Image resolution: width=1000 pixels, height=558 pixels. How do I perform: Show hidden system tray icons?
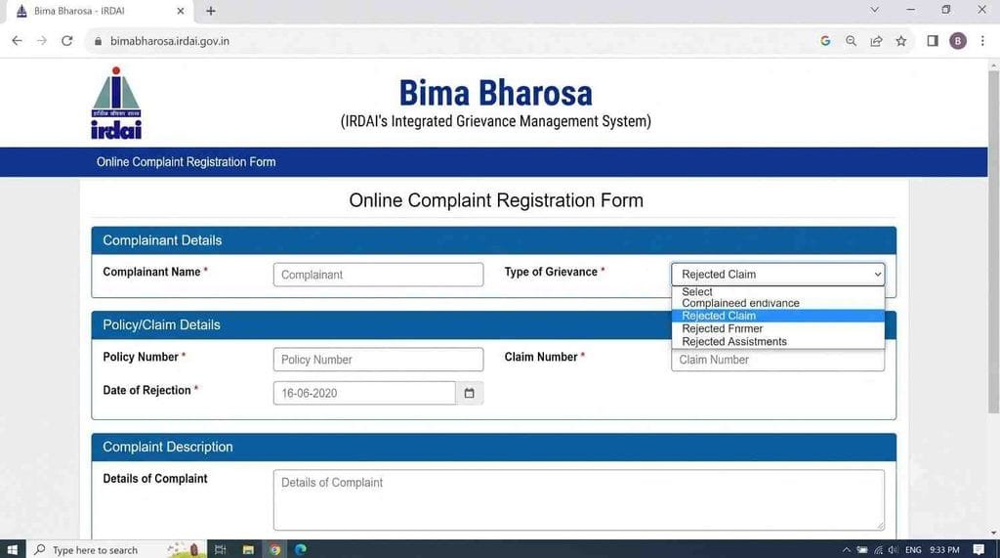click(847, 550)
